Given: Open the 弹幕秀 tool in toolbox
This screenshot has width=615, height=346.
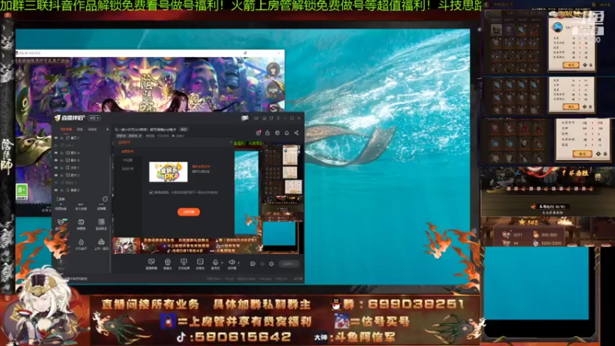Looking at the screenshot, I should click(81, 225).
